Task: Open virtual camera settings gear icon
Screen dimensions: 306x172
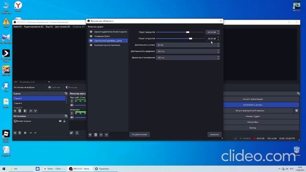Action: pos(296,110)
